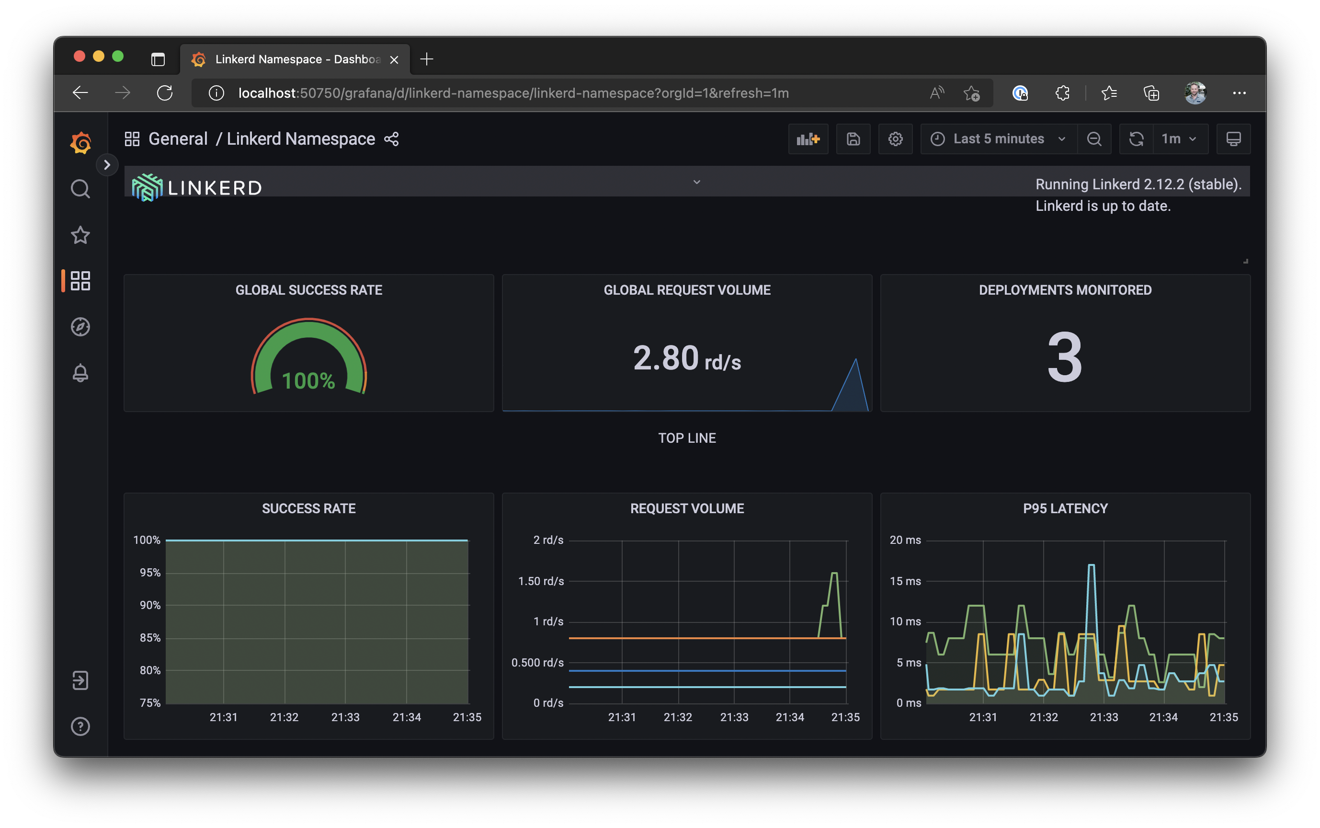Open the Global Success Rate panel title

(x=308, y=290)
